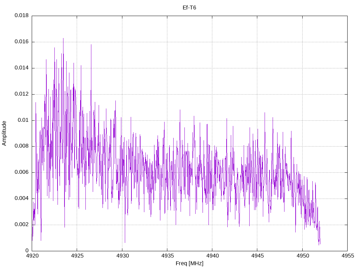Image resolution: width=357 pixels, height=268 pixels.
Task: Click the 4930 x-axis tick label
Action: tap(122, 256)
